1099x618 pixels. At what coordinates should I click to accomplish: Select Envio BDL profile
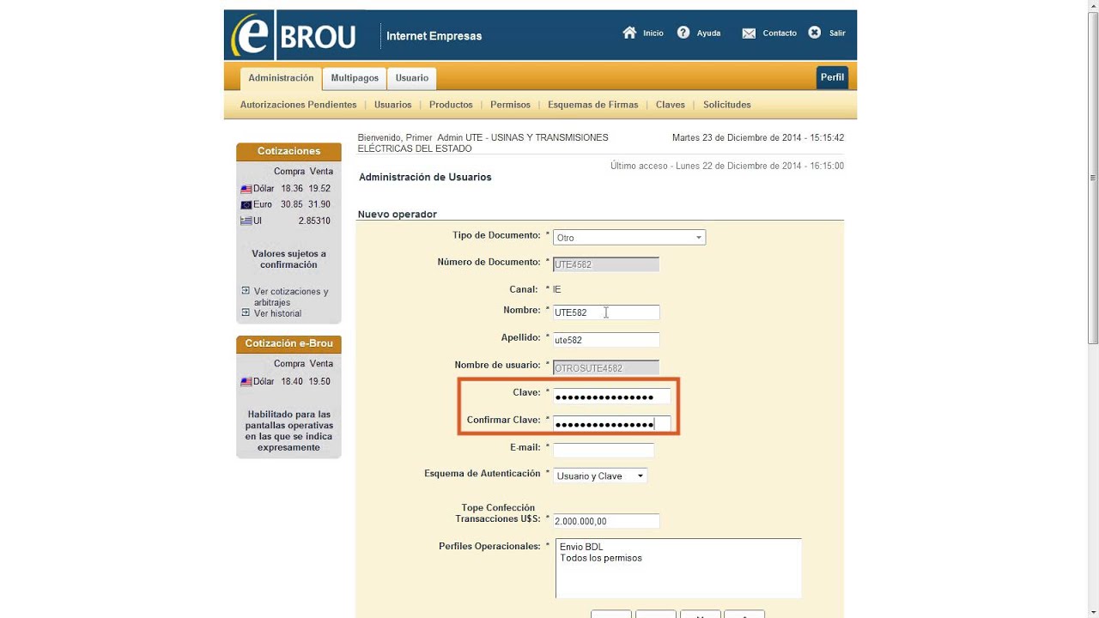pos(581,547)
